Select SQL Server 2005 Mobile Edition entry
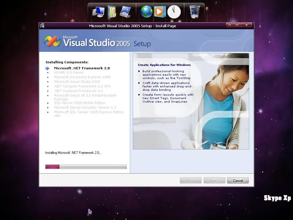293x220 pixels. 80,103
